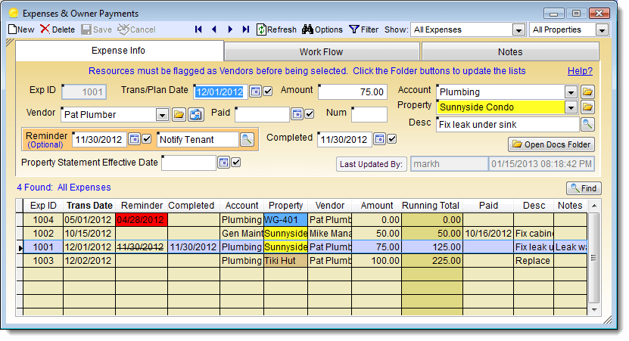Open the Property folder button
The height and width of the screenshot is (341, 629).
pyautogui.click(x=587, y=107)
